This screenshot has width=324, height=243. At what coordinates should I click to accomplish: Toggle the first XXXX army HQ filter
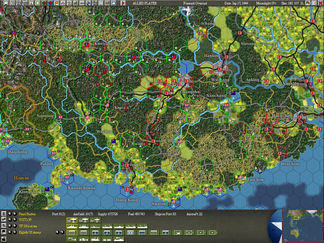pyautogui.click(x=72, y=233)
